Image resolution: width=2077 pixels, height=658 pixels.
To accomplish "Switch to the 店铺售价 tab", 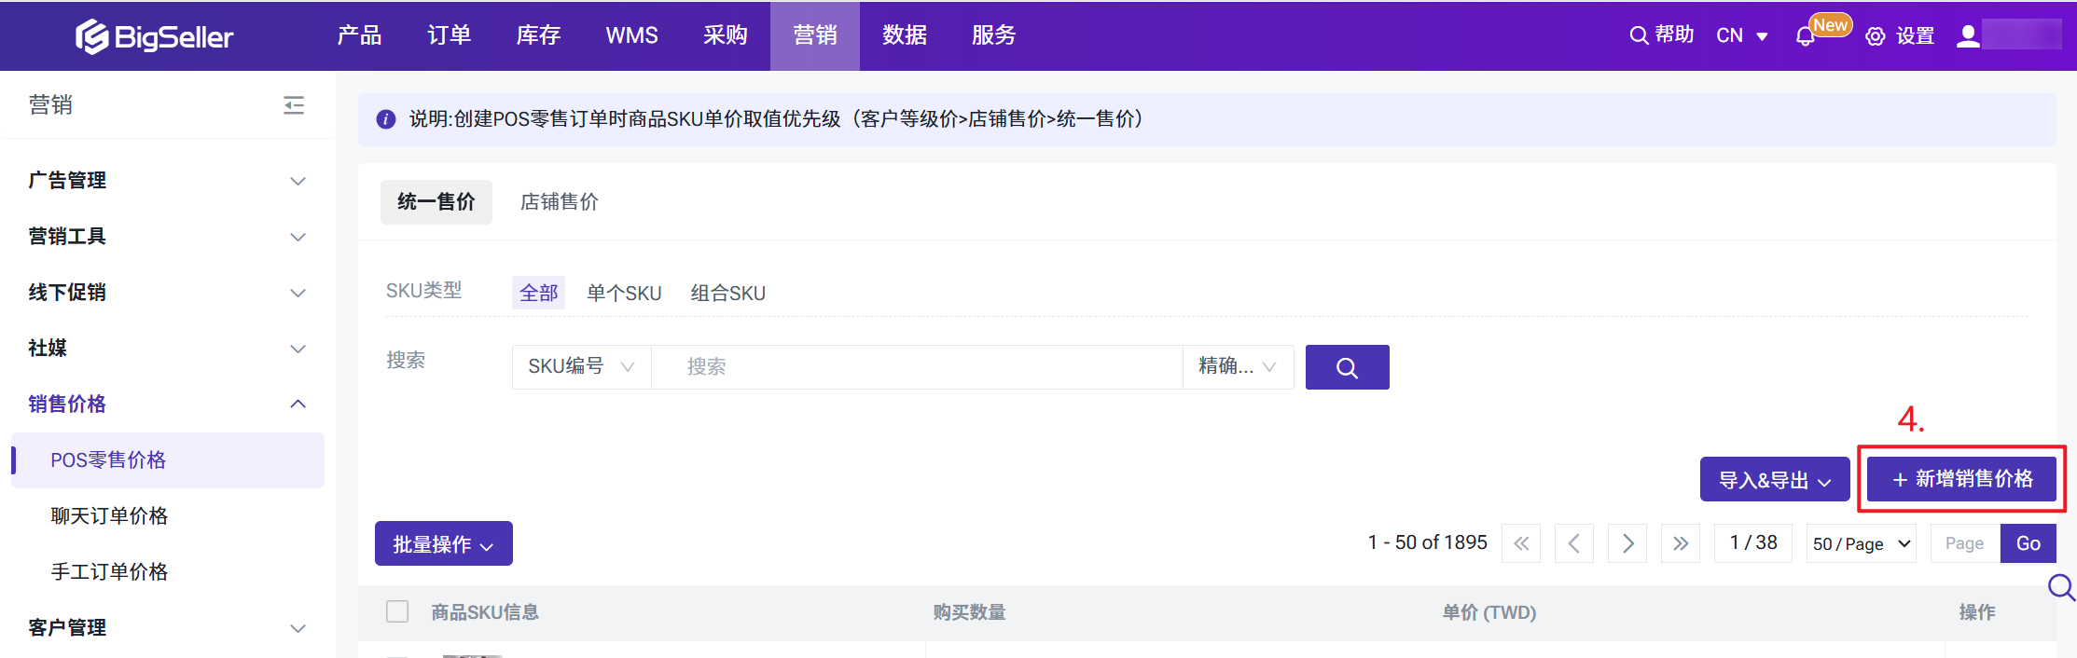I will click(x=559, y=202).
